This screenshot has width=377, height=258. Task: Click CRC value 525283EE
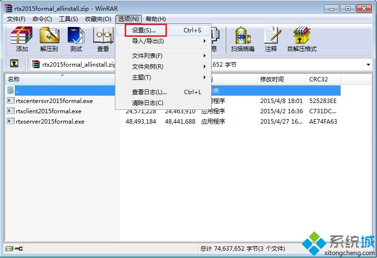click(323, 101)
